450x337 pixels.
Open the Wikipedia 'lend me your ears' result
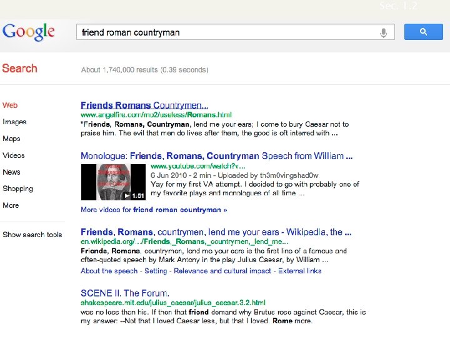pos(216,232)
